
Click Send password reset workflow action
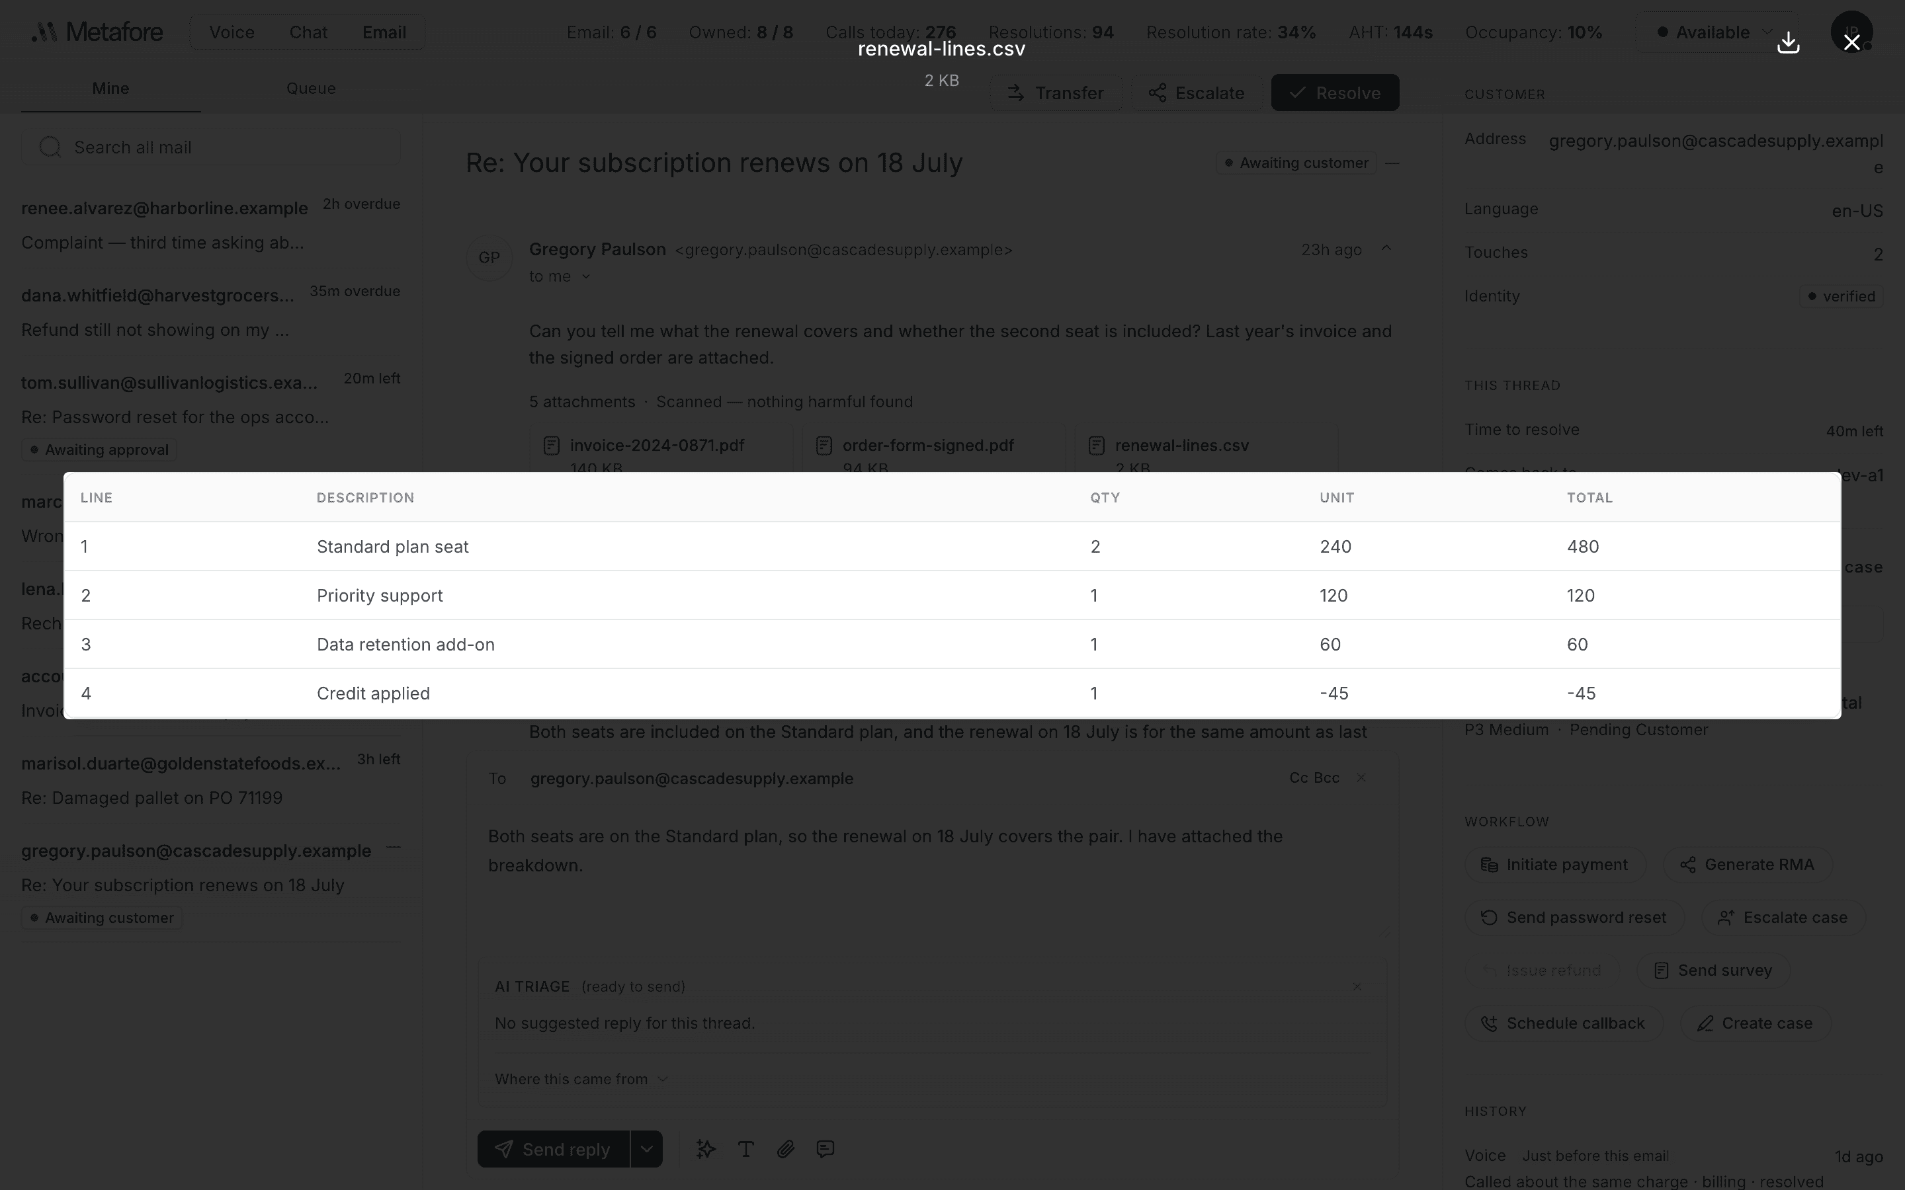(1574, 917)
